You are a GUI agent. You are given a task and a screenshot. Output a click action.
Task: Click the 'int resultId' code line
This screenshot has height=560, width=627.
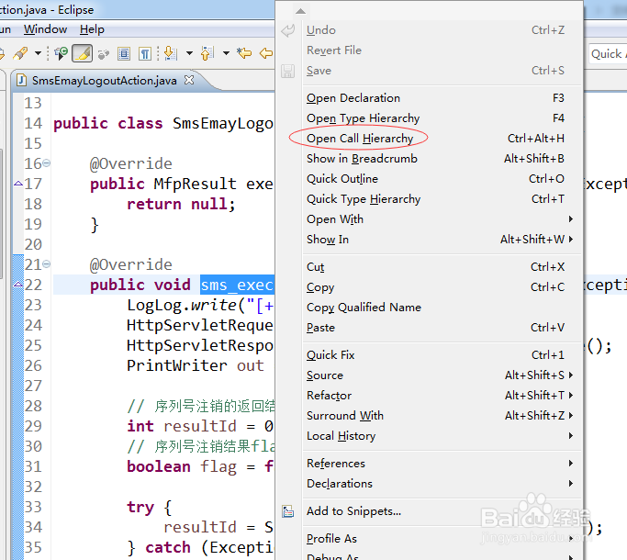point(200,426)
